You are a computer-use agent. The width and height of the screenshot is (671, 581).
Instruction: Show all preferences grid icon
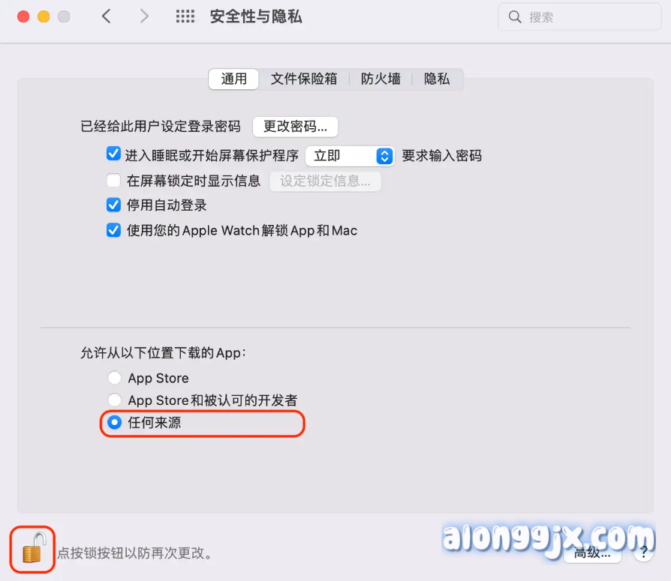tap(185, 16)
